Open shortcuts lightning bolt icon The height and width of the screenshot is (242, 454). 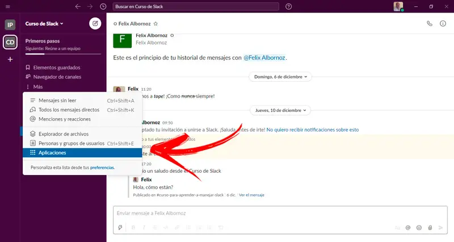tap(120, 227)
